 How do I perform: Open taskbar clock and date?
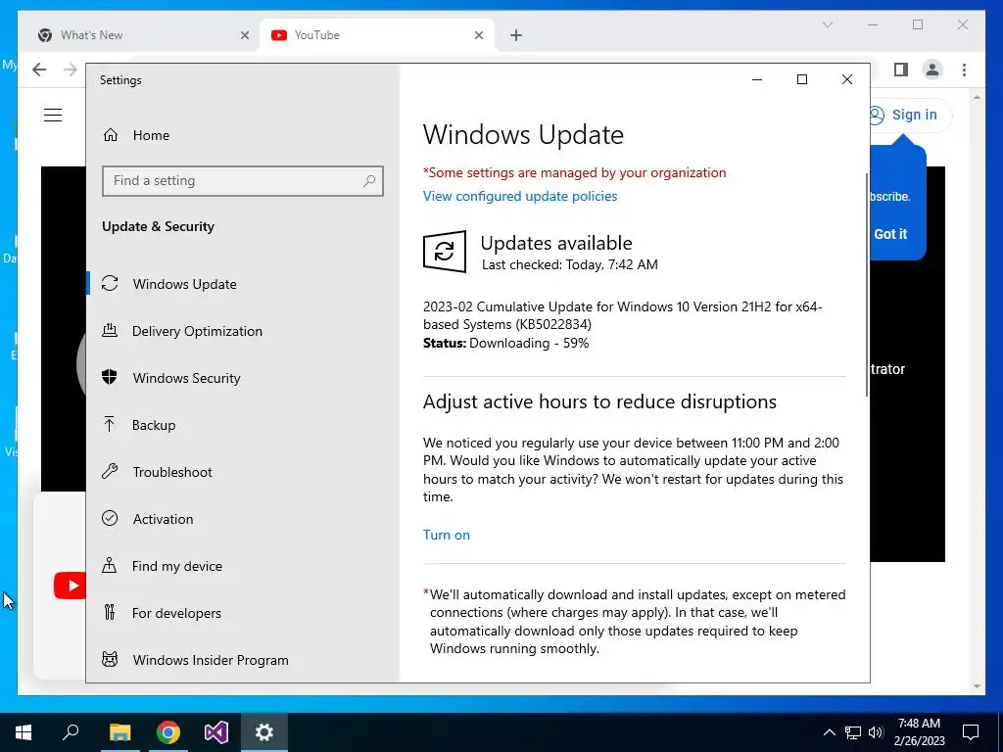tap(919, 732)
